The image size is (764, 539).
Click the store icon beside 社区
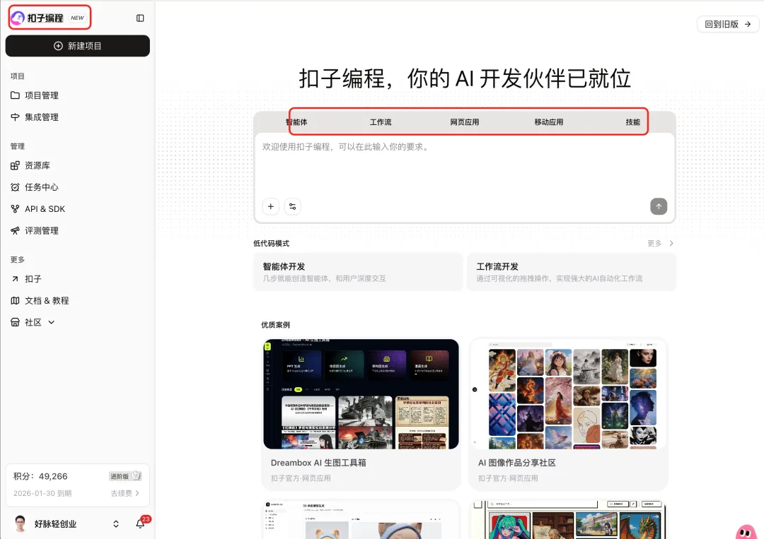(15, 322)
